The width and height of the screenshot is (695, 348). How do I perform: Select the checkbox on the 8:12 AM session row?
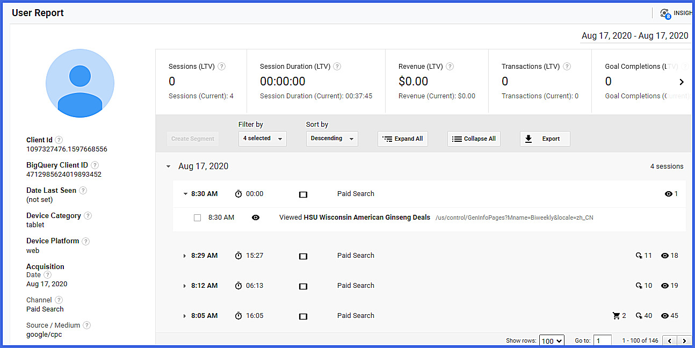coord(303,285)
